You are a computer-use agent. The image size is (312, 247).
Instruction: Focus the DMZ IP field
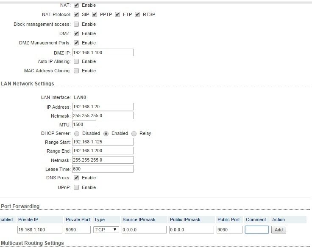103,52
